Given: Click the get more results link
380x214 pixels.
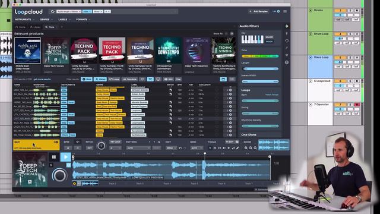Looking at the screenshot, I should 42,79.
